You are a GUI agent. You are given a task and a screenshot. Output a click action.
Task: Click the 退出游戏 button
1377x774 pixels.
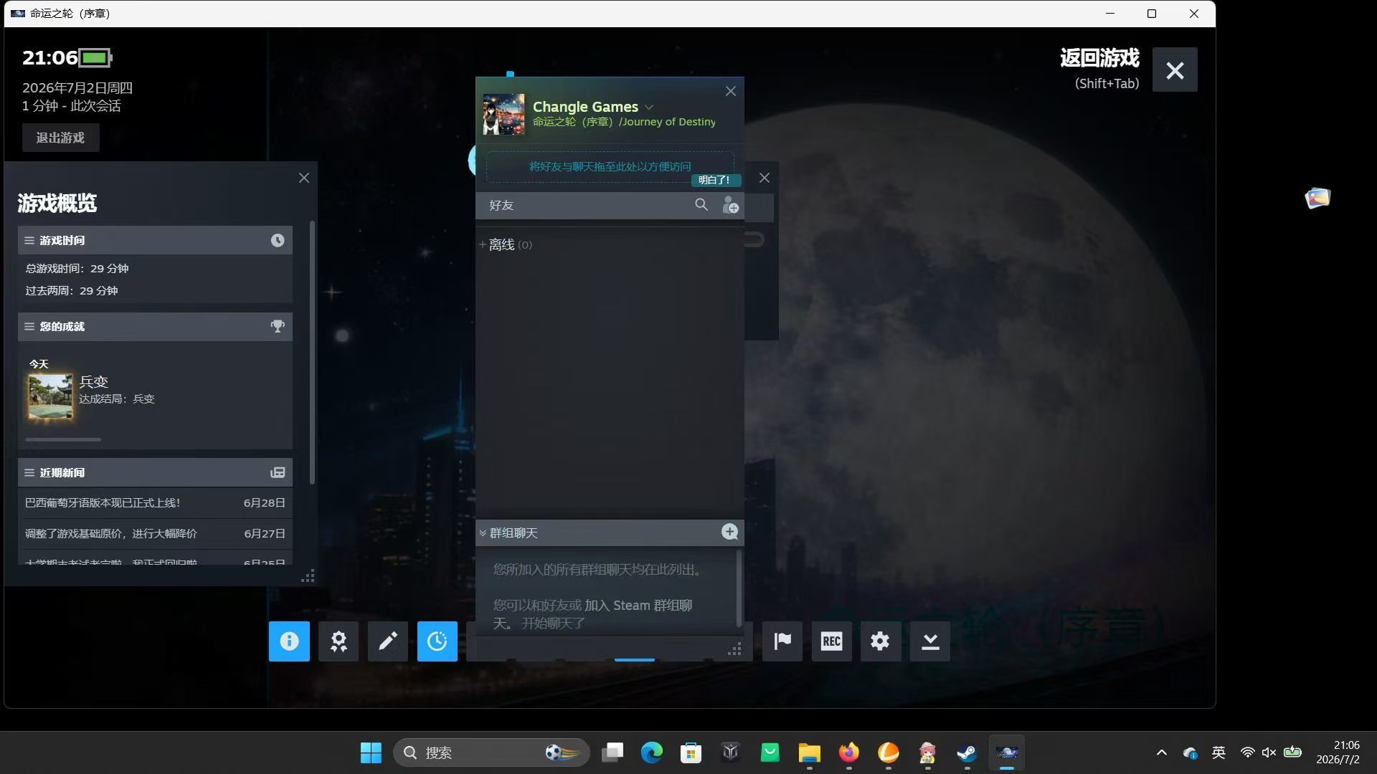click(x=60, y=138)
